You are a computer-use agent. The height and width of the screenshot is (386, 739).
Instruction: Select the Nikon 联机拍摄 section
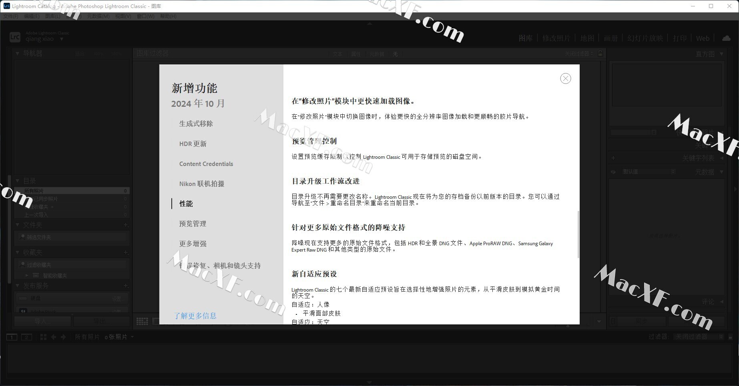pos(201,184)
